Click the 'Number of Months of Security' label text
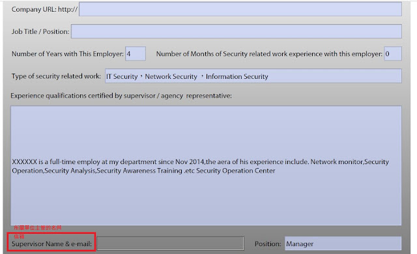This screenshot has height=254, width=417. tap(269, 53)
